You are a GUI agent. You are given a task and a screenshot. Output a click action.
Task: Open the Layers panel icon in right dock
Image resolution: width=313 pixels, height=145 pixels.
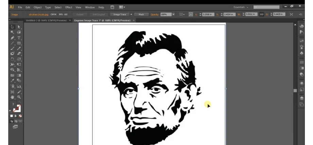pos(302,98)
